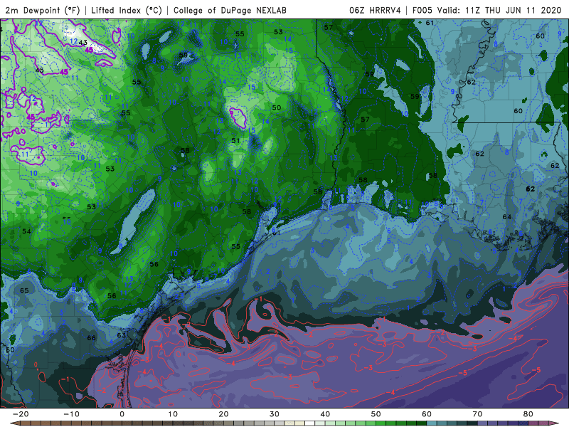
Task: Click the "06Z HRRRV4" model run label
Action: click(x=375, y=10)
